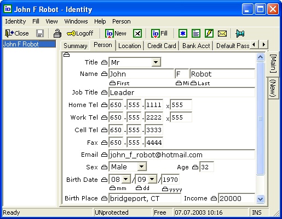Switch to the Credit Card tab

[x=162, y=46]
